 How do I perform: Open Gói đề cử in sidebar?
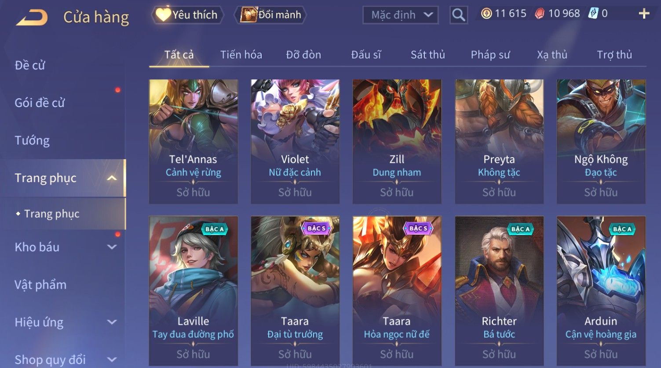[40, 103]
